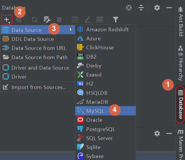Toggle the Database side tab

coord(180,104)
